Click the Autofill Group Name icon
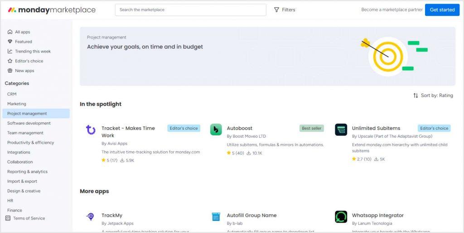The width and height of the screenshot is (464, 233). click(216, 217)
